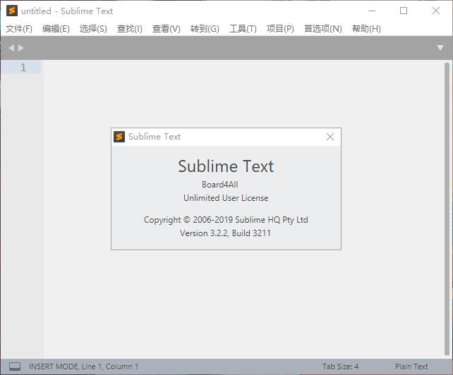The width and height of the screenshot is (453, 375).
Task: Click the INSERT MODE, Line 1, Column 1 status
Action: [x=83, y=367]
